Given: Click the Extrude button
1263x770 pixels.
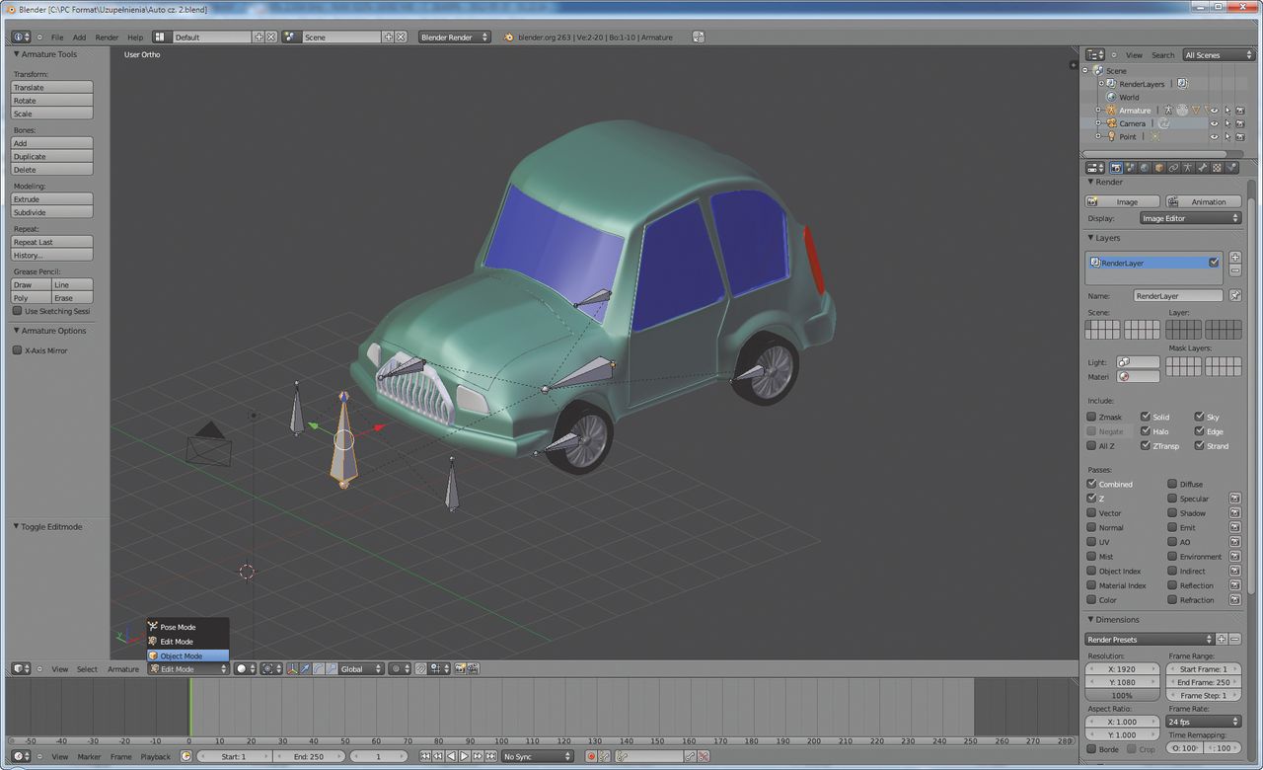Looking at the screenshot, I should click(x=51, y=199).
